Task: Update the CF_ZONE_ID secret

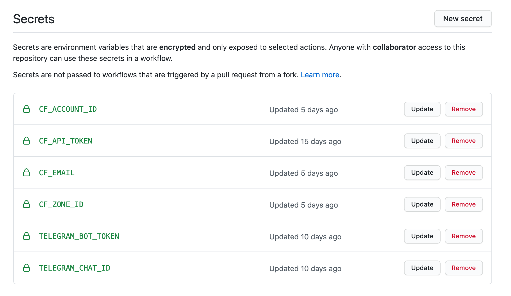Action: pos(422,204)
